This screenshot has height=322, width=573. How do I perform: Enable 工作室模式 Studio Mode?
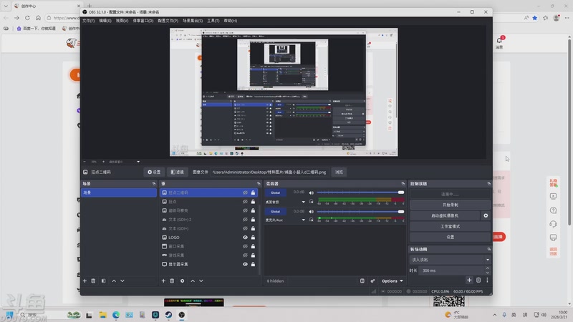tap(451, 226)
